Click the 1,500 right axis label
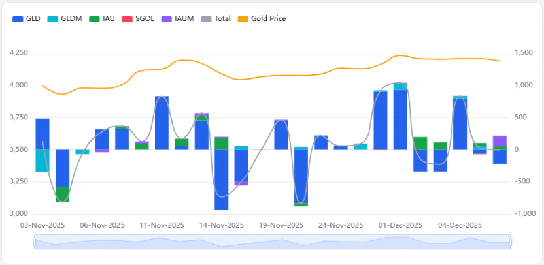The height and width of the screenshot is (265, 544). [x=526, y=53]
